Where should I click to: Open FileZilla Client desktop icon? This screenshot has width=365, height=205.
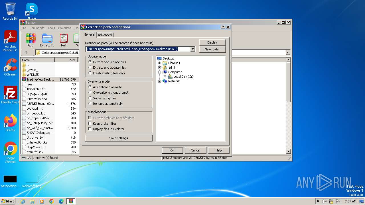(x=10, y=95)
